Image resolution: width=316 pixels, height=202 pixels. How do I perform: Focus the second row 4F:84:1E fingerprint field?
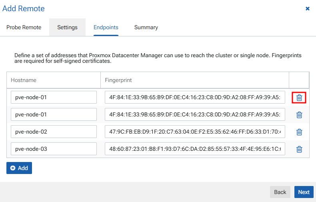(195, 114)
